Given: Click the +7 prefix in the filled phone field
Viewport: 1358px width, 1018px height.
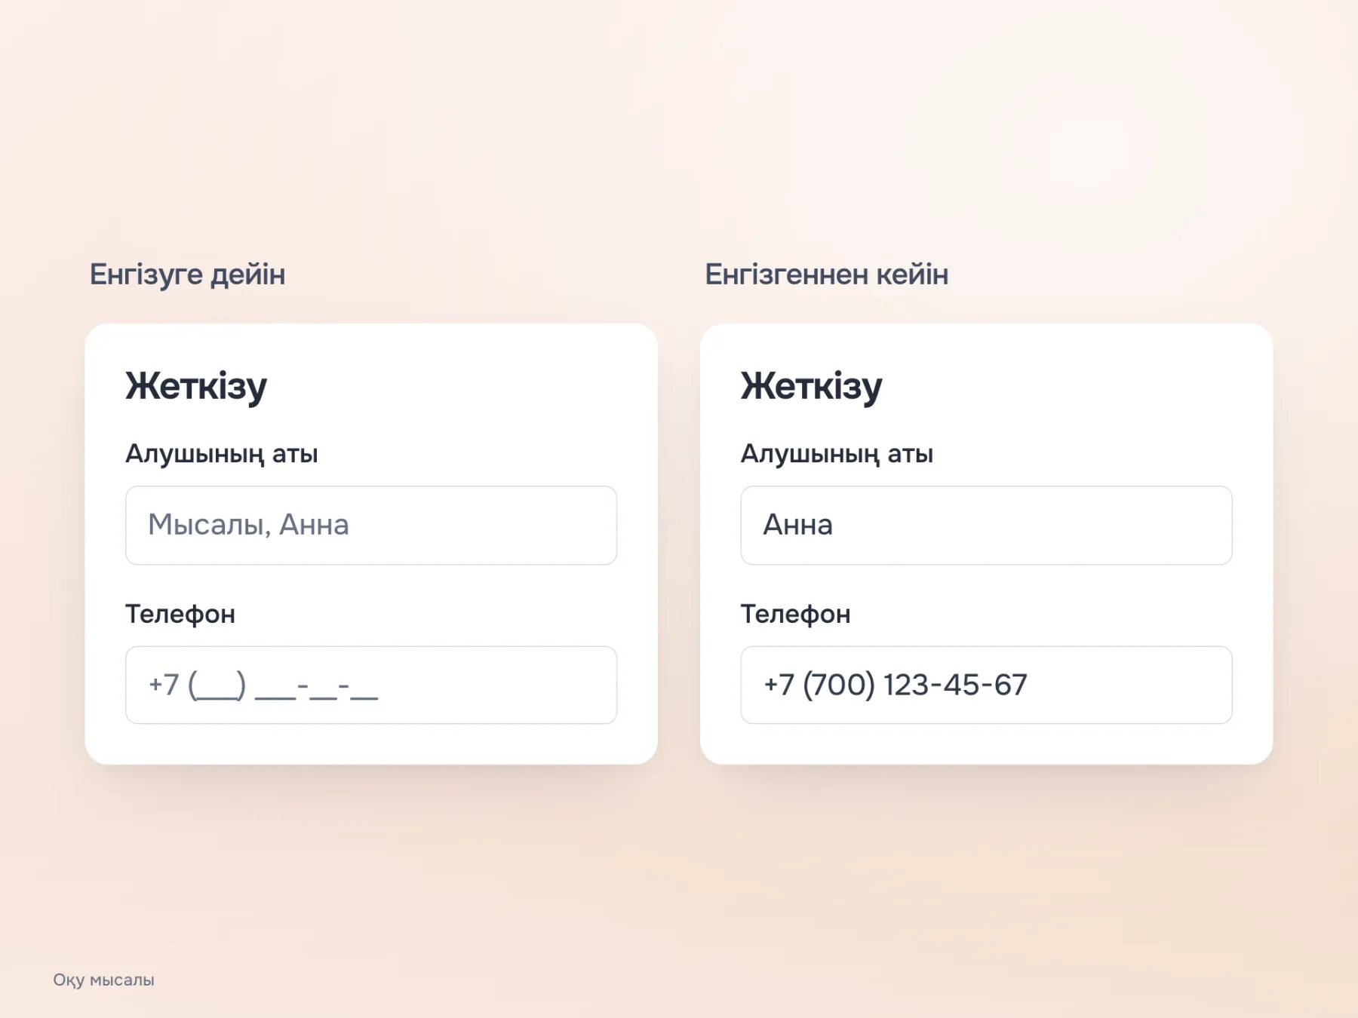Looking at the screenshot, I should point(779,685).
